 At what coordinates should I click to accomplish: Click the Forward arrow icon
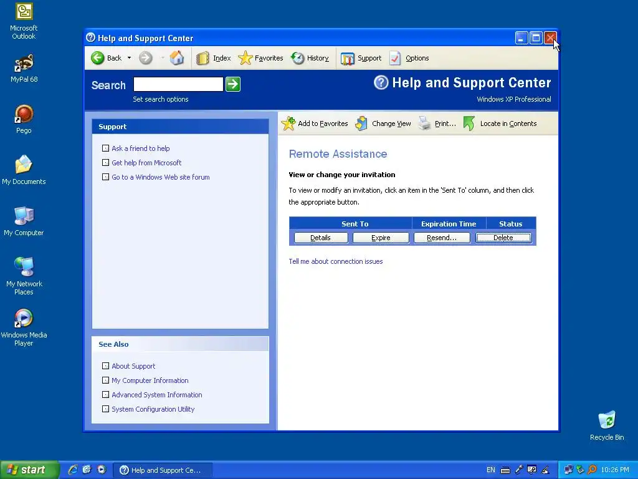146,58
